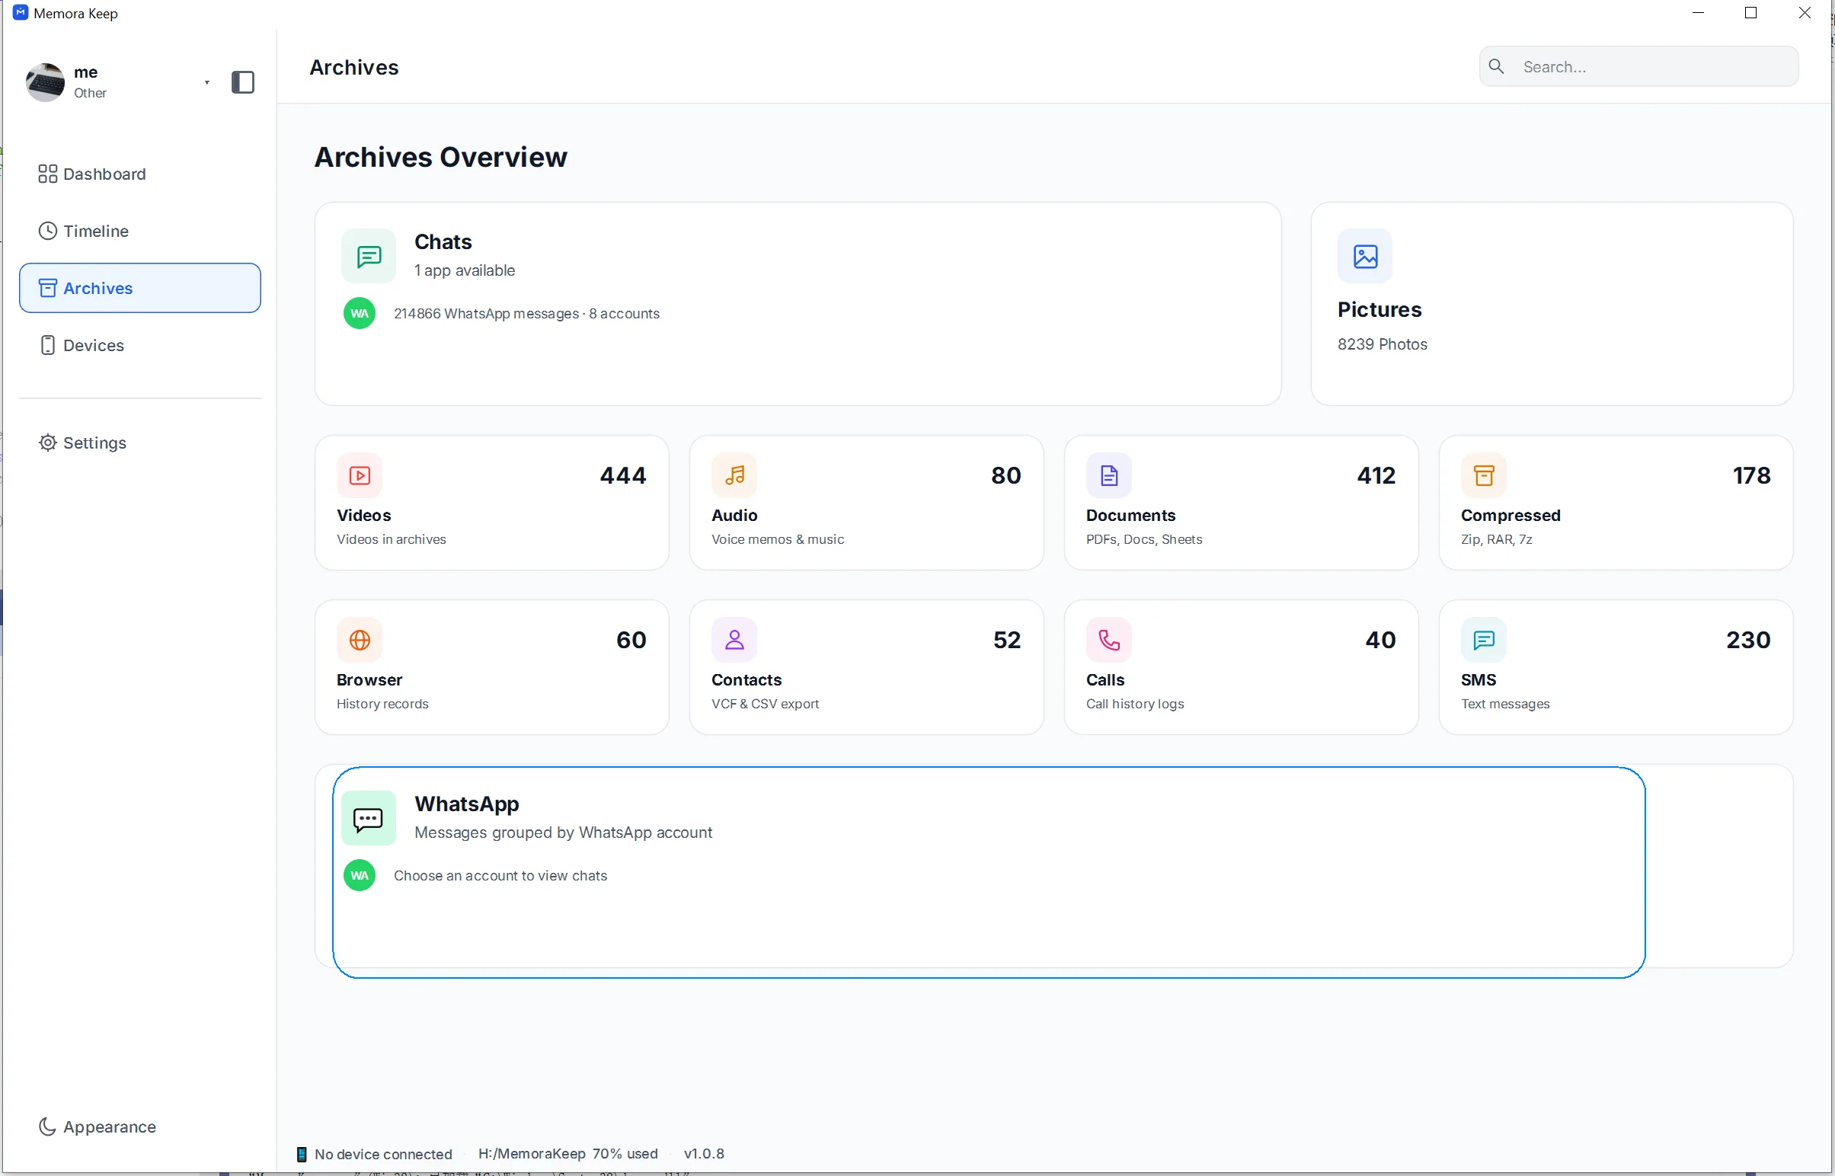Screen dimensions: 1835x1176
Task: Click the Browser globe icon
Action: click(360, 640)
